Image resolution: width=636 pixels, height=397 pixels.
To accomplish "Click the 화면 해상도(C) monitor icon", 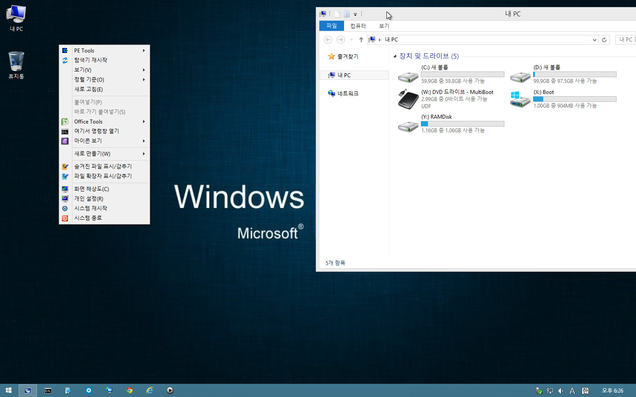I will (x=65, y=189).
